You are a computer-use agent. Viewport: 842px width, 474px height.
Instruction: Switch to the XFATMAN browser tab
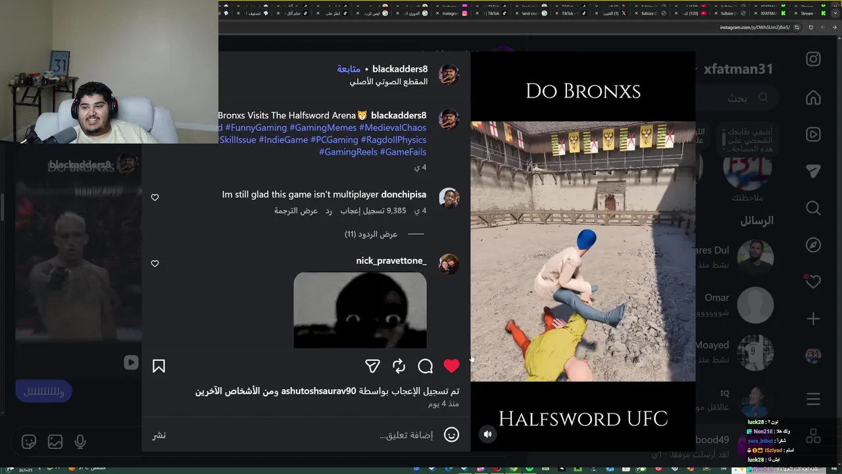(770, 13)
